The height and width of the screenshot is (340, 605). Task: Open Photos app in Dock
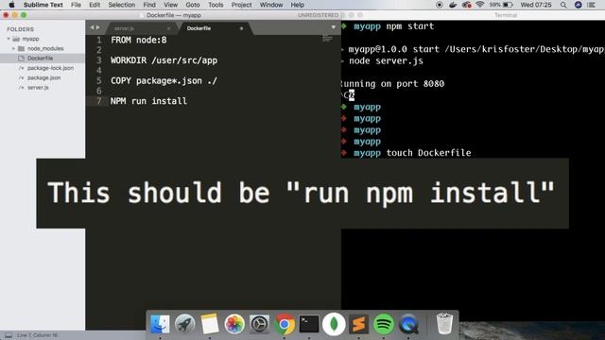click(234, 324)
